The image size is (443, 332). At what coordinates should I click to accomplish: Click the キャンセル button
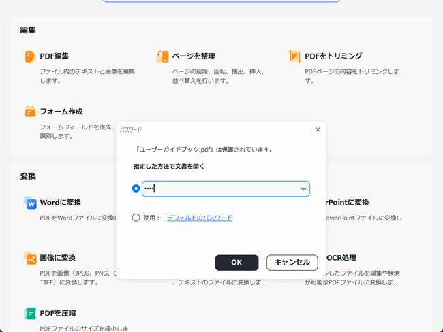(x=292, y=263)
